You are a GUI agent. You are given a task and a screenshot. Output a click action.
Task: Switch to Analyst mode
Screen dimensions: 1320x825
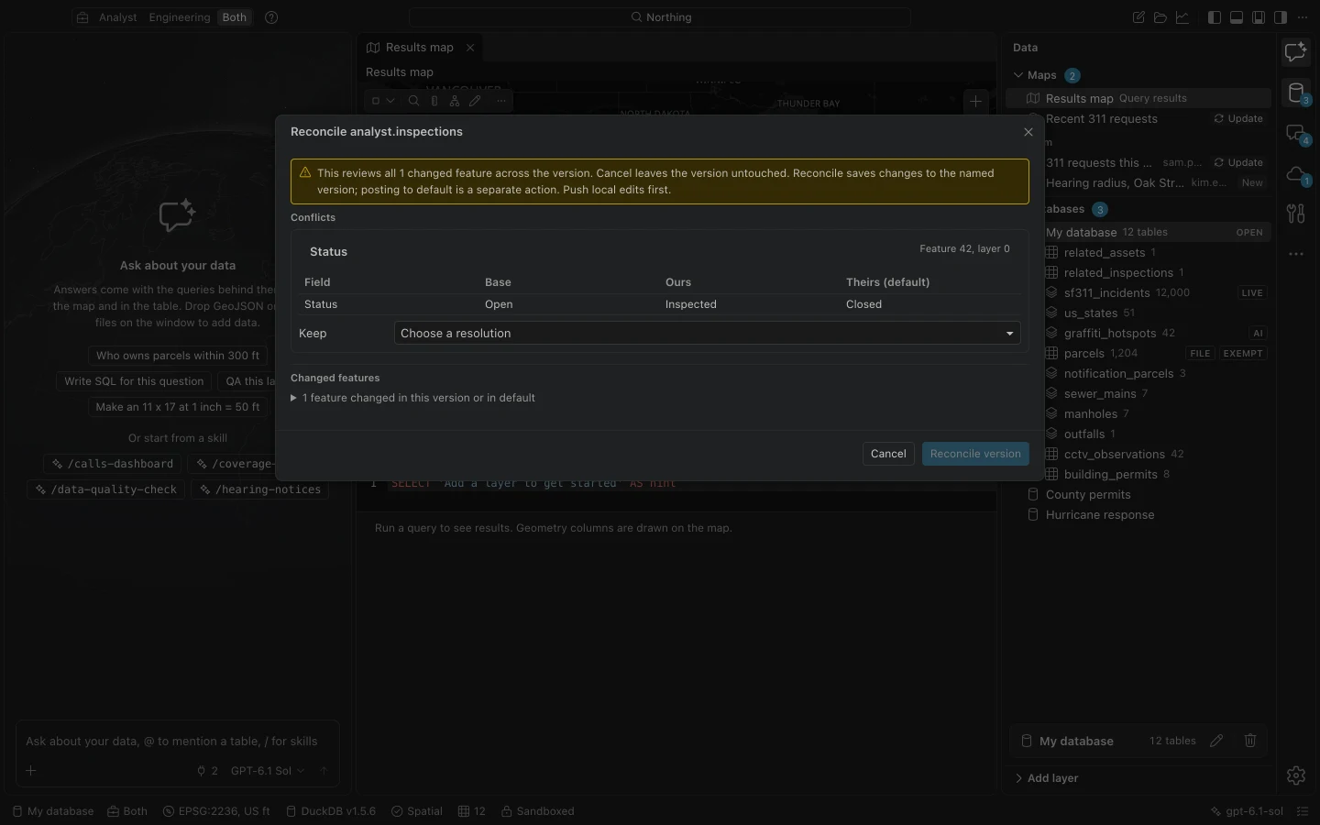tap(117, 17)
